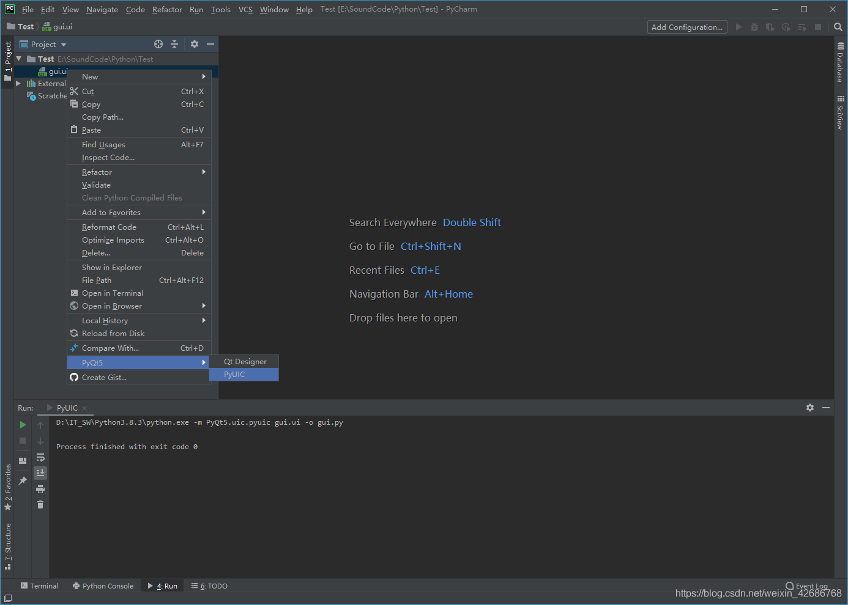Screen dimensions: 848x605
Task: Click the toolbar Profile icon
Action: click(x=786, y=27)
